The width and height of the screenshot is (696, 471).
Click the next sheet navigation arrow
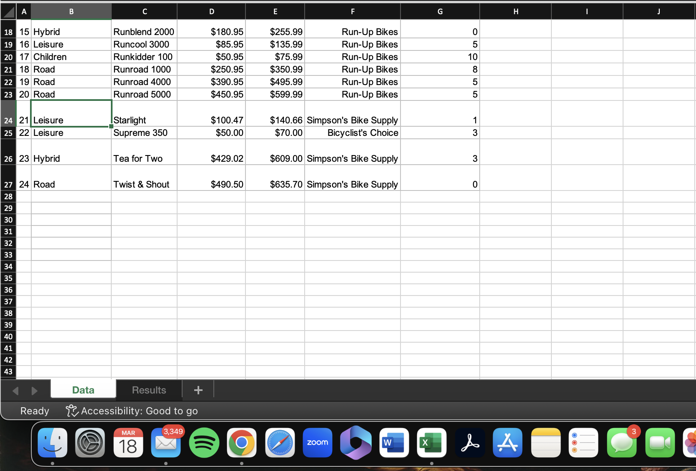pos(35,391)
